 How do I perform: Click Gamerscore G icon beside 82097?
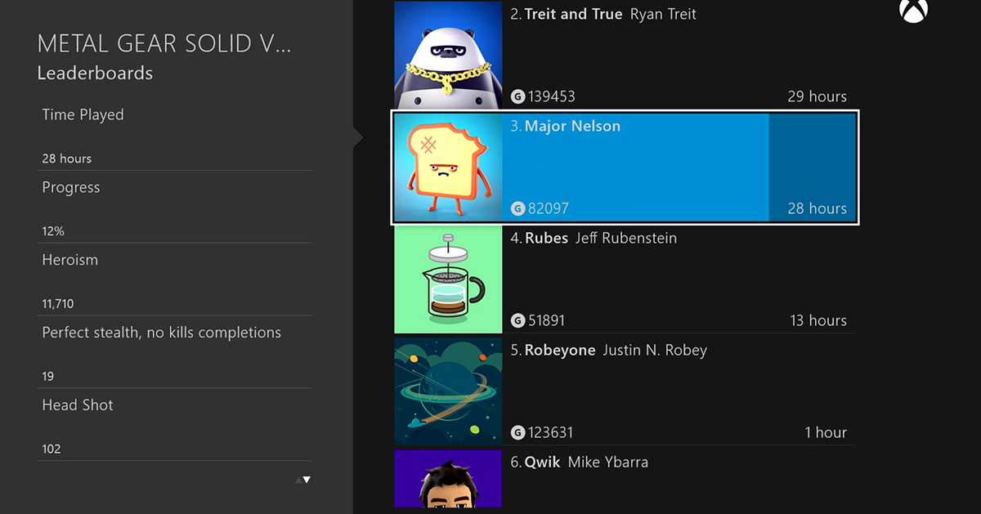click(517, 208)
